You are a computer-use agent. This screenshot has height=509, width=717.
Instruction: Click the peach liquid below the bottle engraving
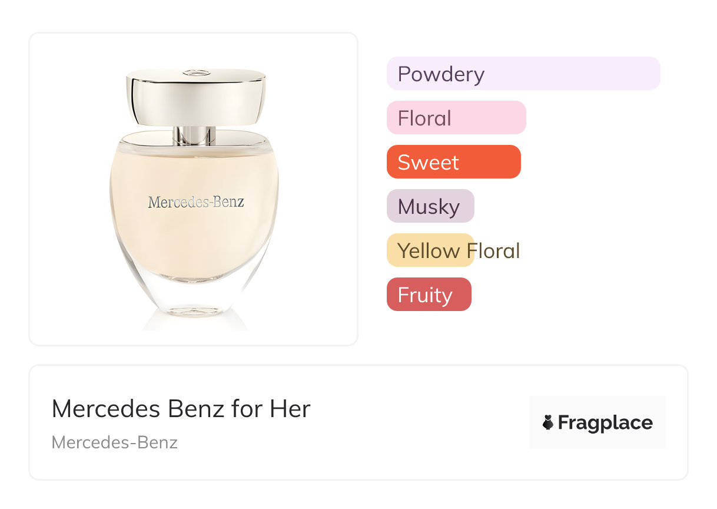(x=195, y=242)
